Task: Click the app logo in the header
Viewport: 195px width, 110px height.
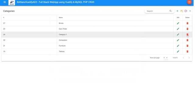Action: tap(12, 2)
